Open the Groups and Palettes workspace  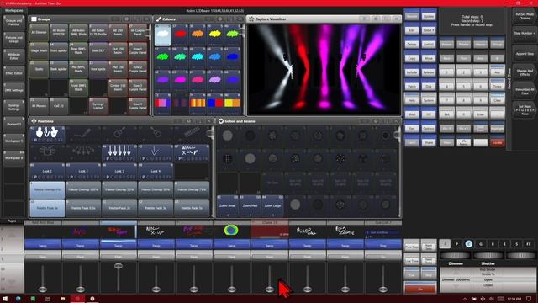pos(13,23)
